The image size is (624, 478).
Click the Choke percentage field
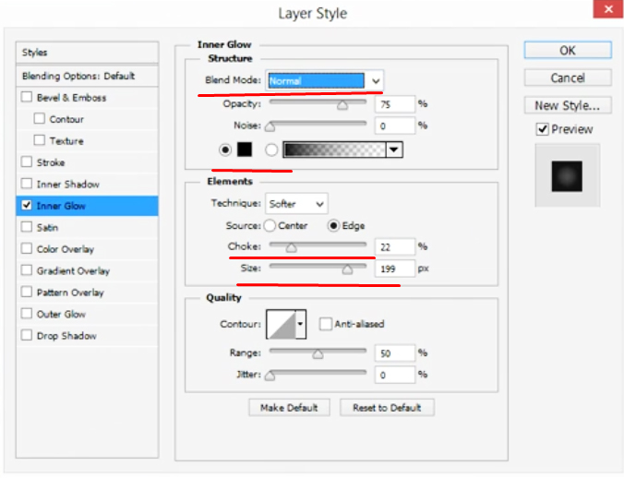(x=395, y=247)
